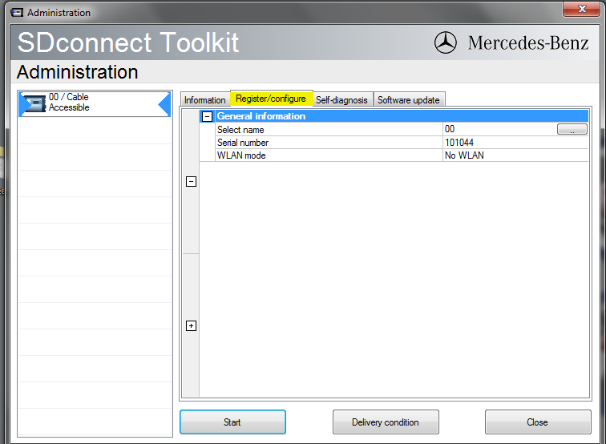Open the Self-diagnosis tab

coord(341,100)
